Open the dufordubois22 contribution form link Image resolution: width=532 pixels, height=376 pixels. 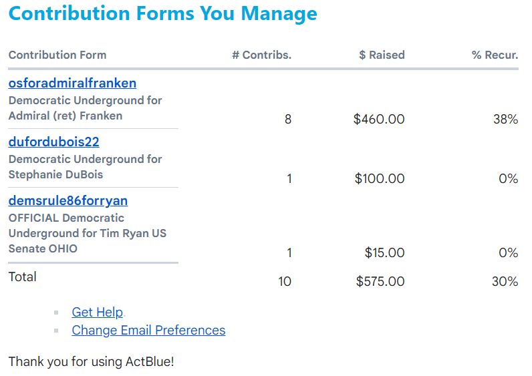[54, 142]
